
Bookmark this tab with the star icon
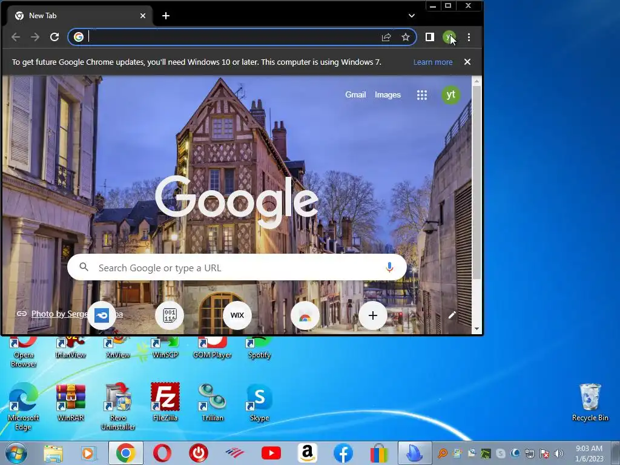coord(406,37)
